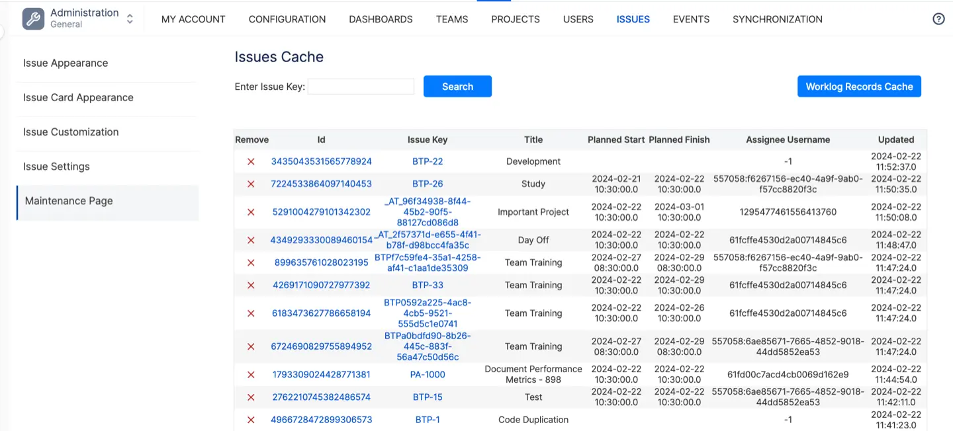Remove the BTP-1 Code Duplication row
The height and width of the screenshot is (431, 953).
tap(251, 420)
